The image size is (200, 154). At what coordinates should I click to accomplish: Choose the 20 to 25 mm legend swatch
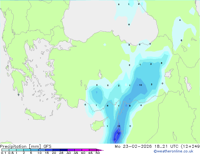coord(56,150)
